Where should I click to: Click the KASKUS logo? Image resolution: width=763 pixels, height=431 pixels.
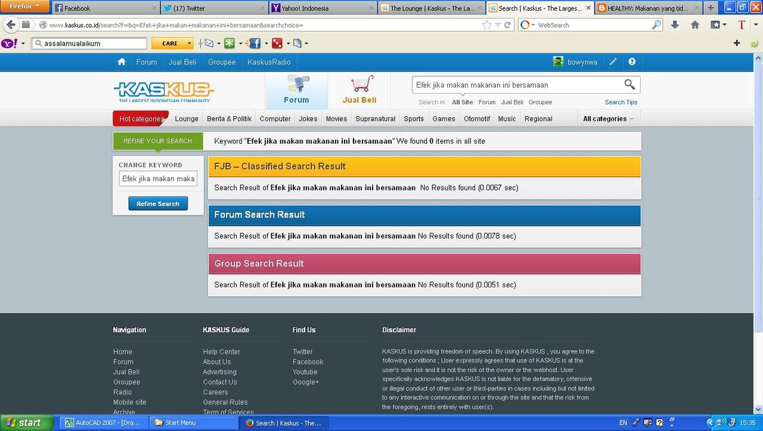click(164, 91)
